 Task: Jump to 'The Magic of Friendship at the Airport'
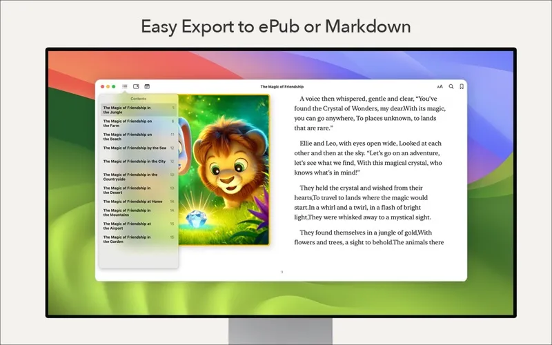pyautogui.click(x=139, y=226)
